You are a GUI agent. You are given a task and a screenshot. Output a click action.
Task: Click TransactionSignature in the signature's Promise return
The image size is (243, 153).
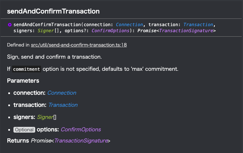[186, 31]
